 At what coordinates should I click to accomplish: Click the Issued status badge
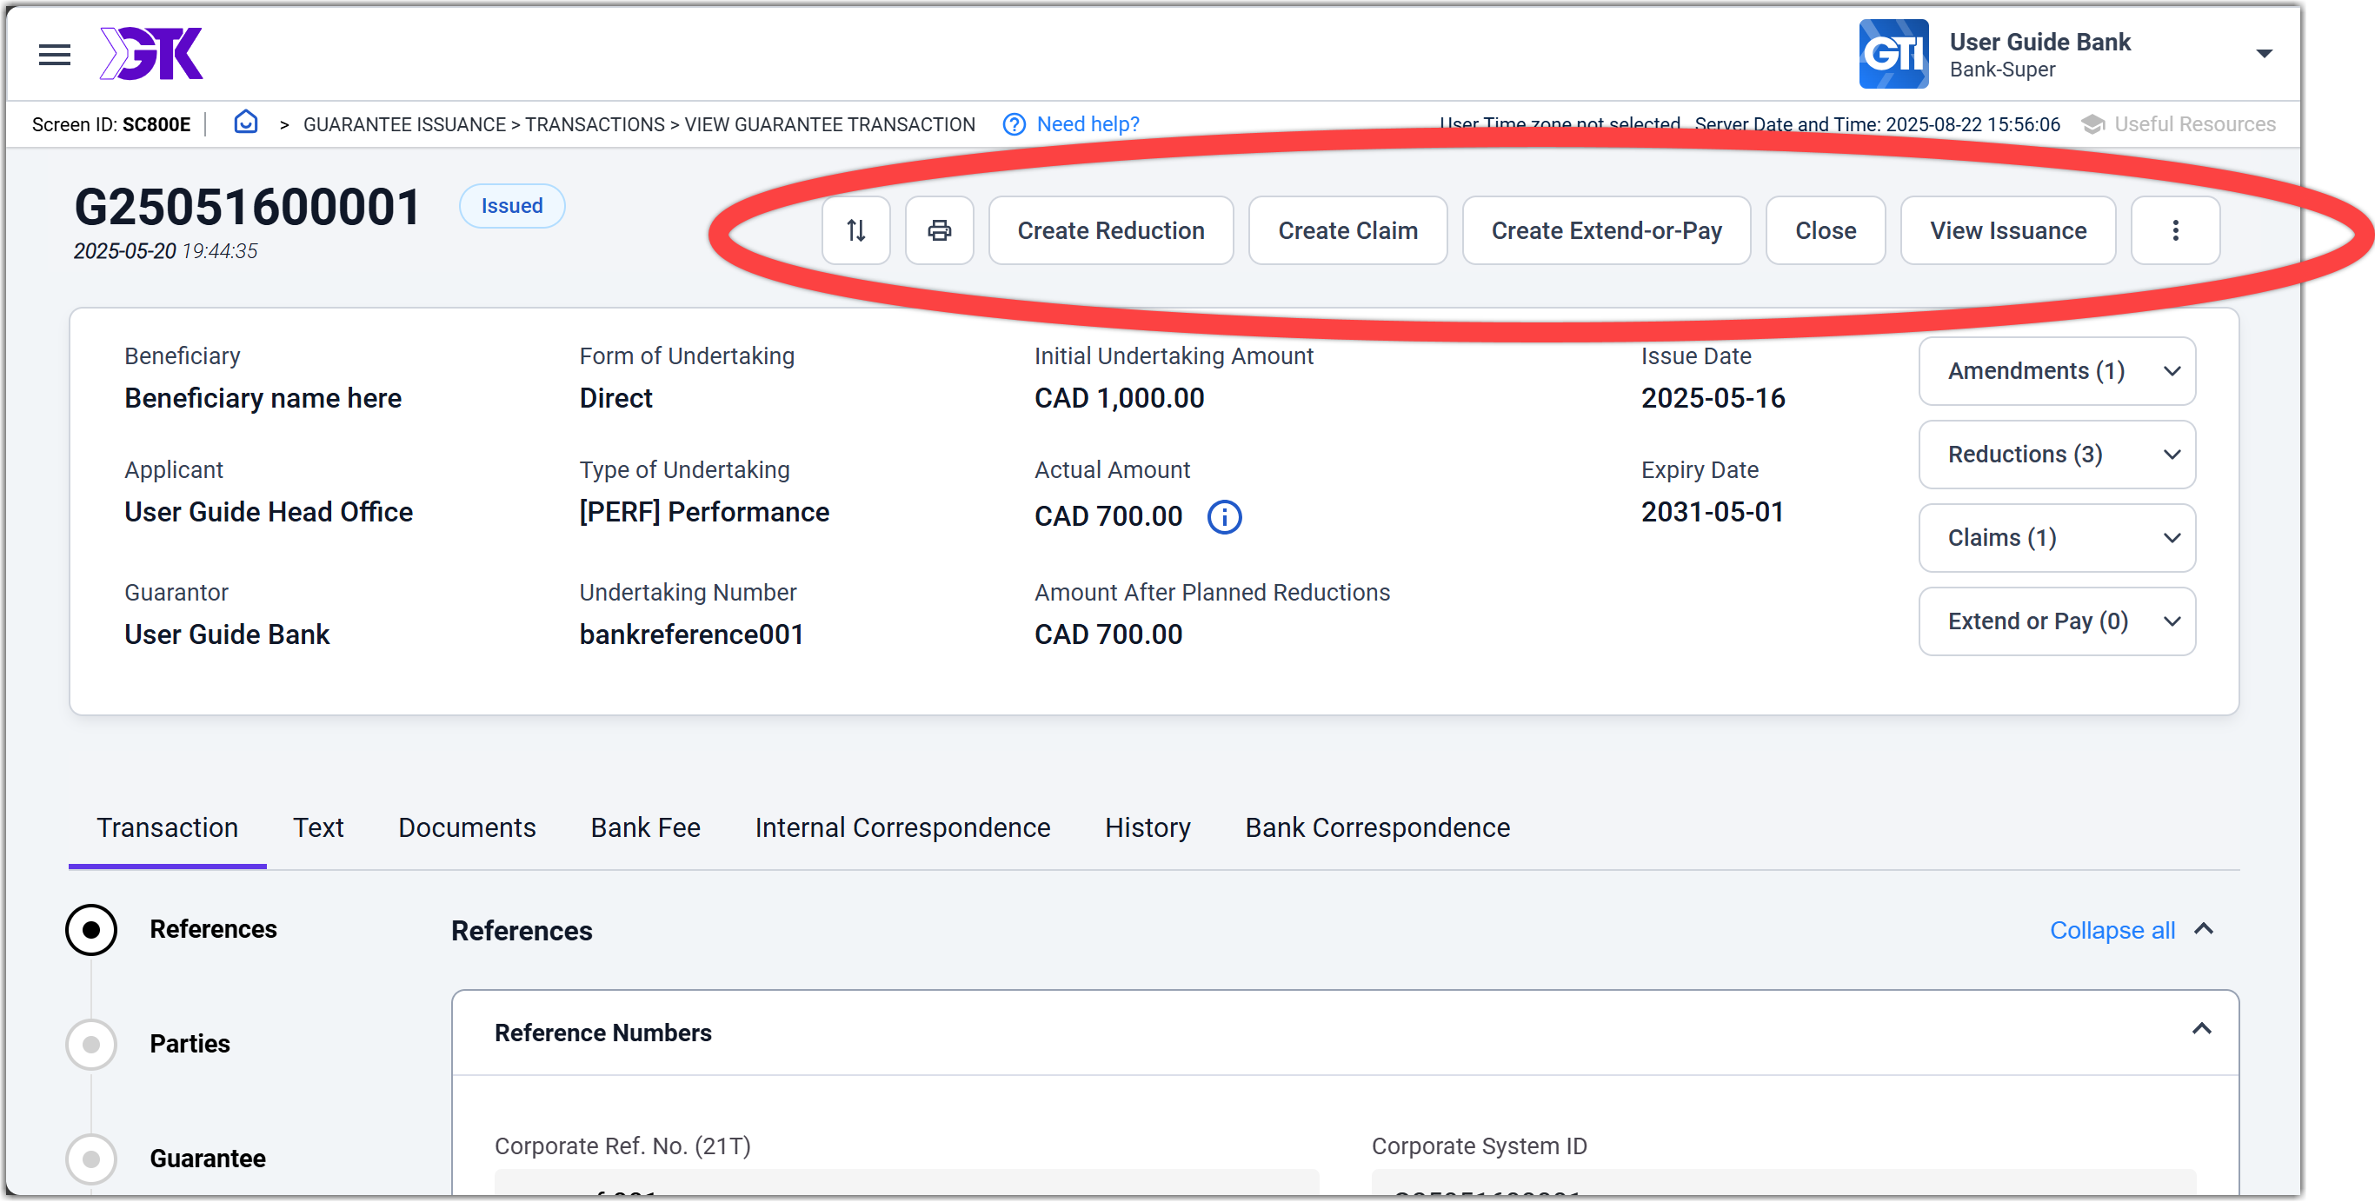(x=512, y=206)
